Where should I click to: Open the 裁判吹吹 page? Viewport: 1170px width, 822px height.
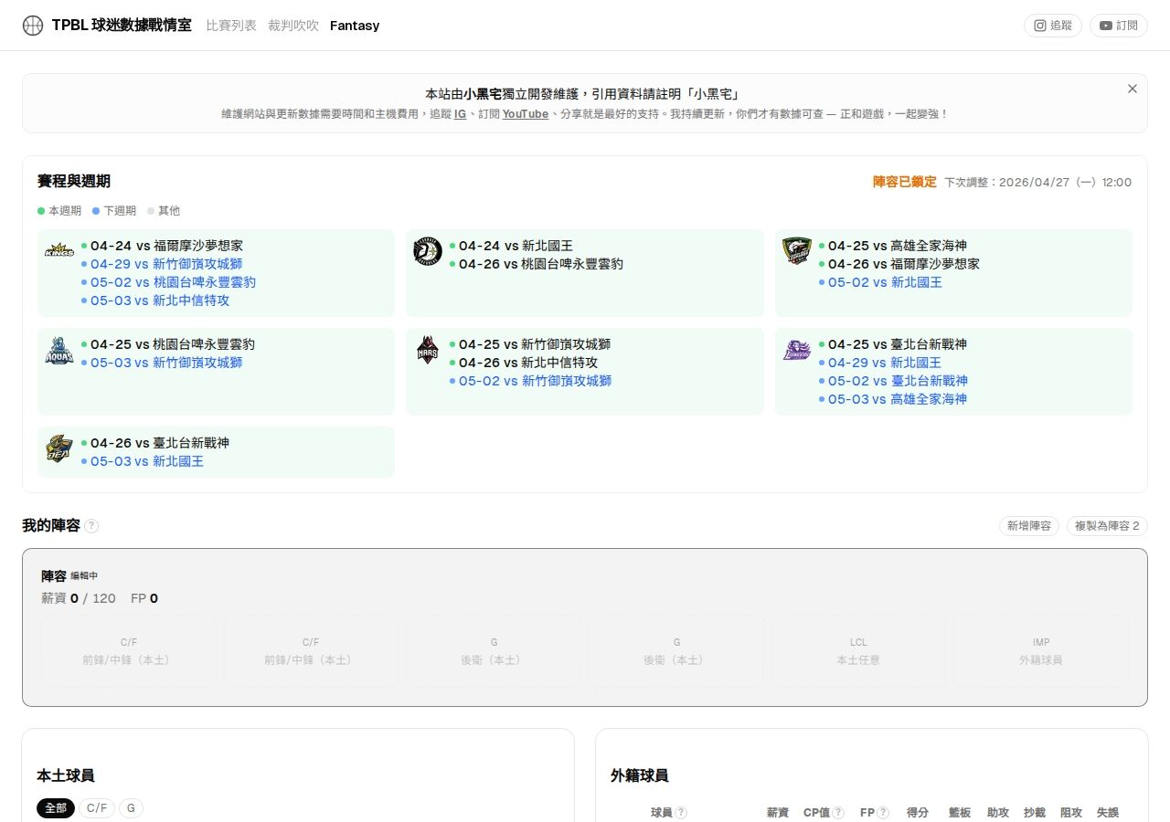click(x=292, y=26)
